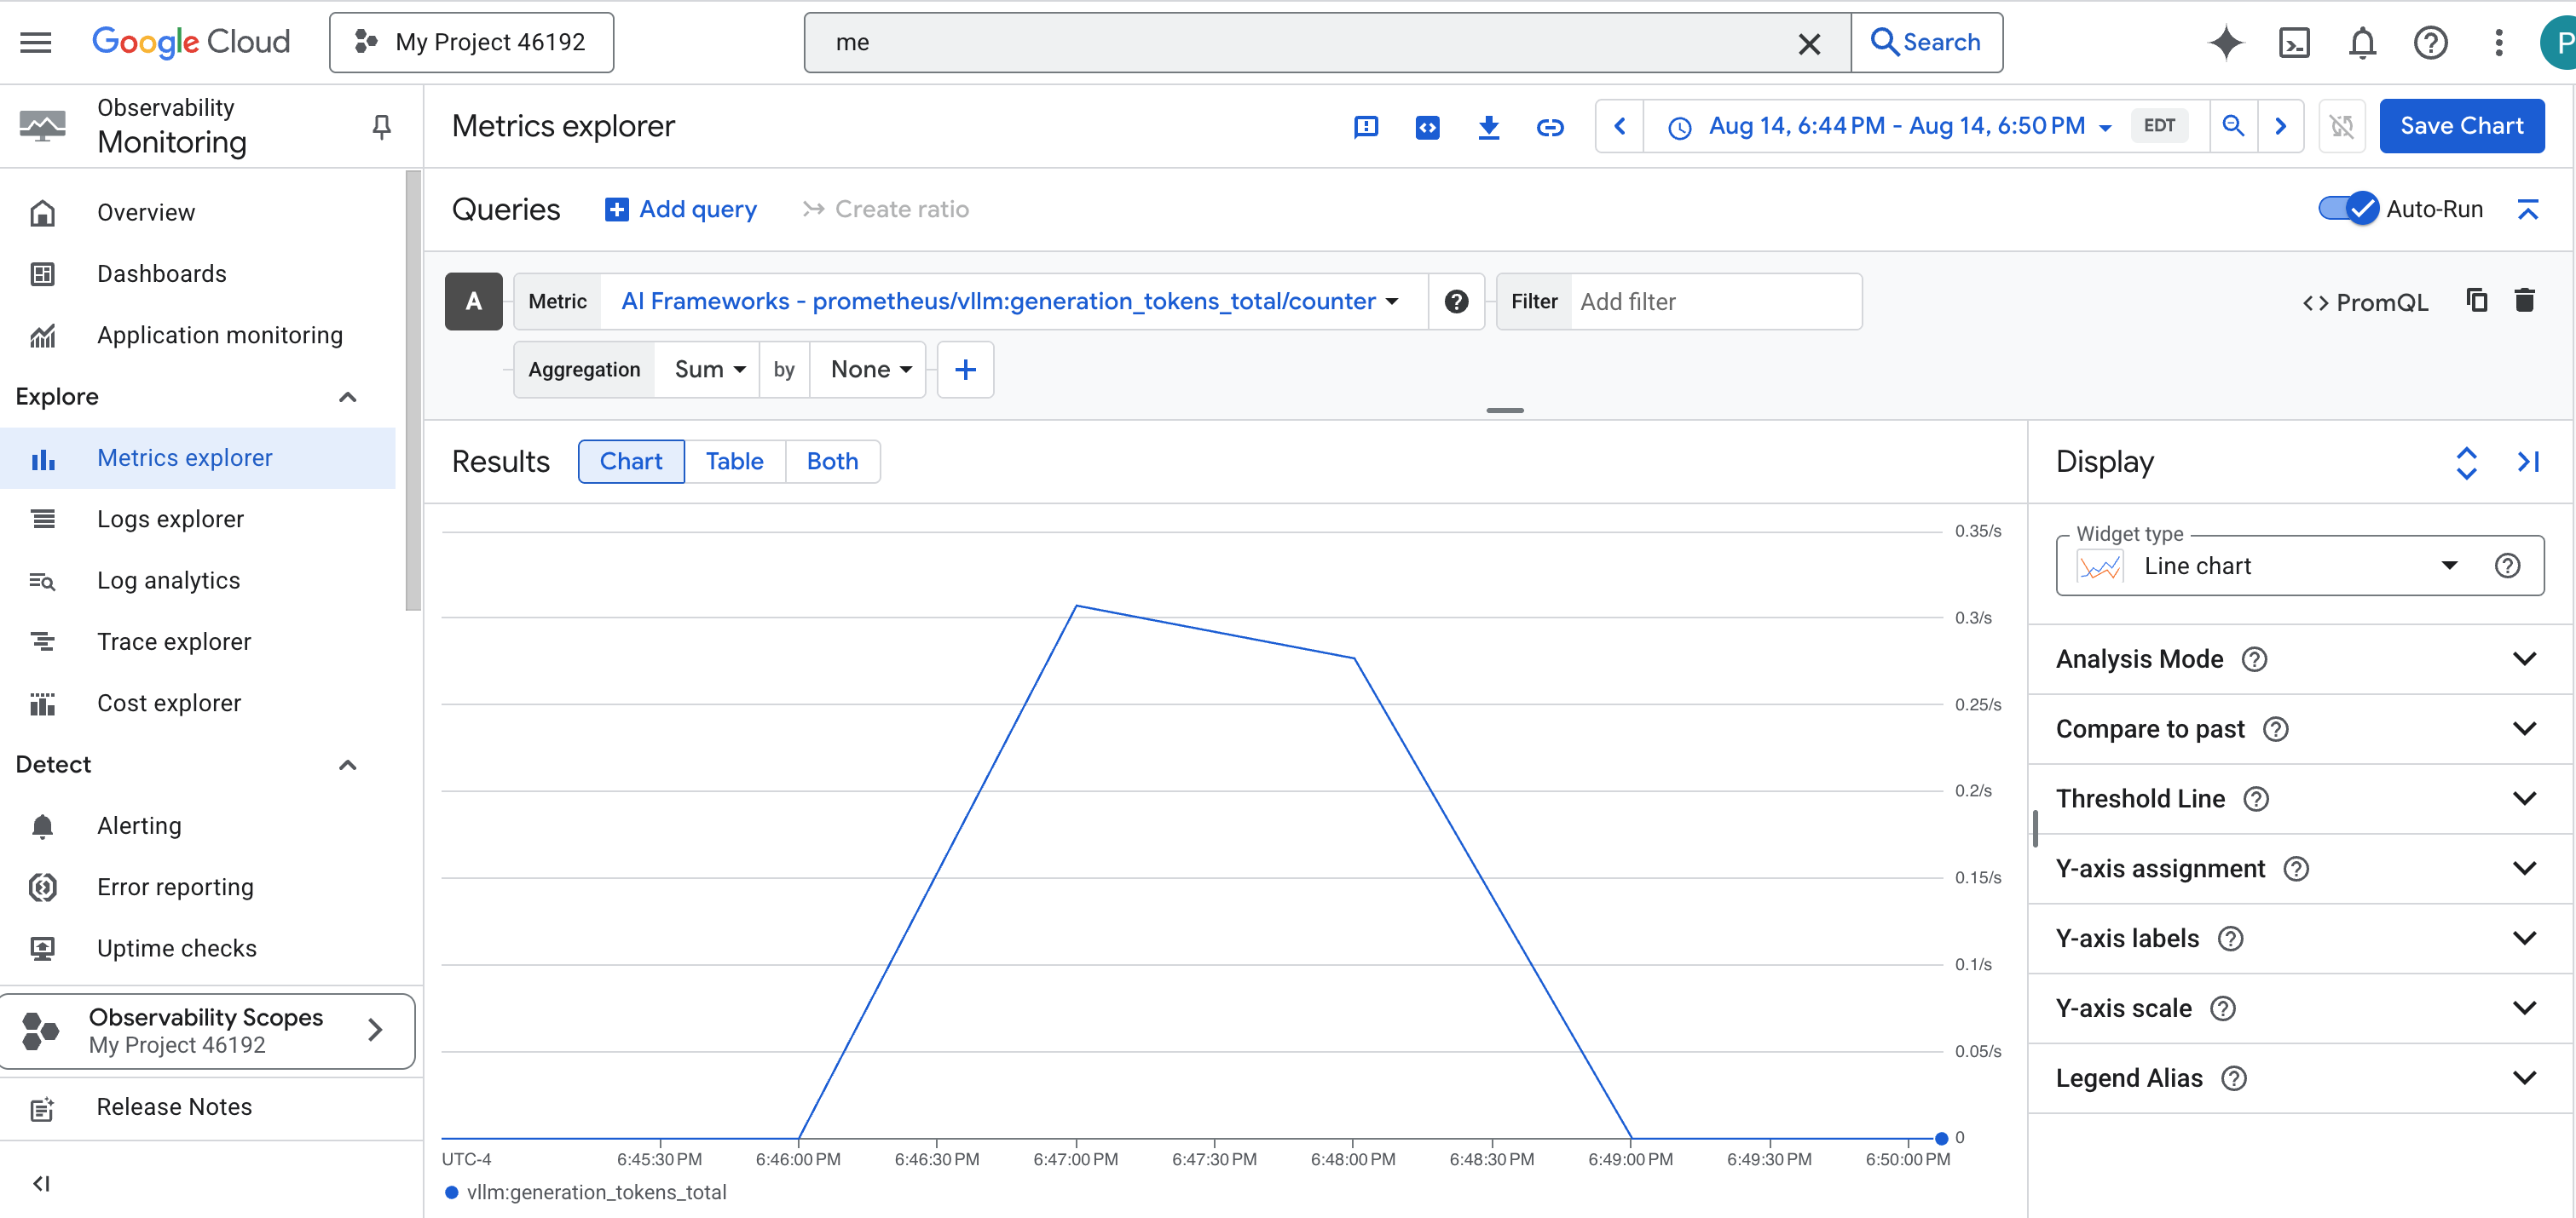This screenshot has width=2576, height=1218.
Task: Open notifications bell icon
Action: coord(2362,43)
